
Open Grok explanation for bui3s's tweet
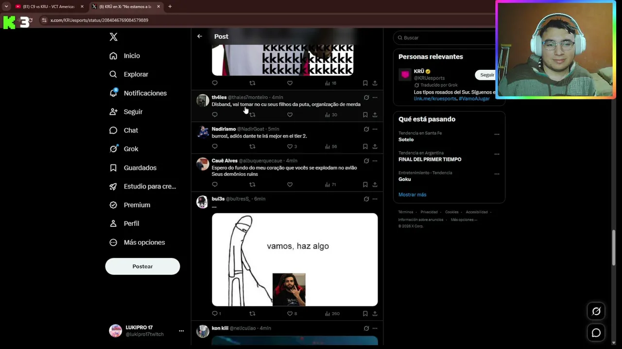(366, 199)
